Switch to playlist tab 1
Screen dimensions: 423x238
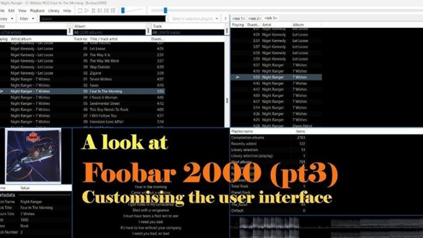coord(238,19)
